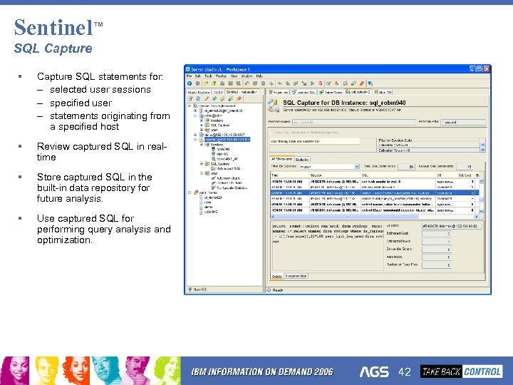
Task: Click the SQL statement text area
Action: (x=327, y=247)
